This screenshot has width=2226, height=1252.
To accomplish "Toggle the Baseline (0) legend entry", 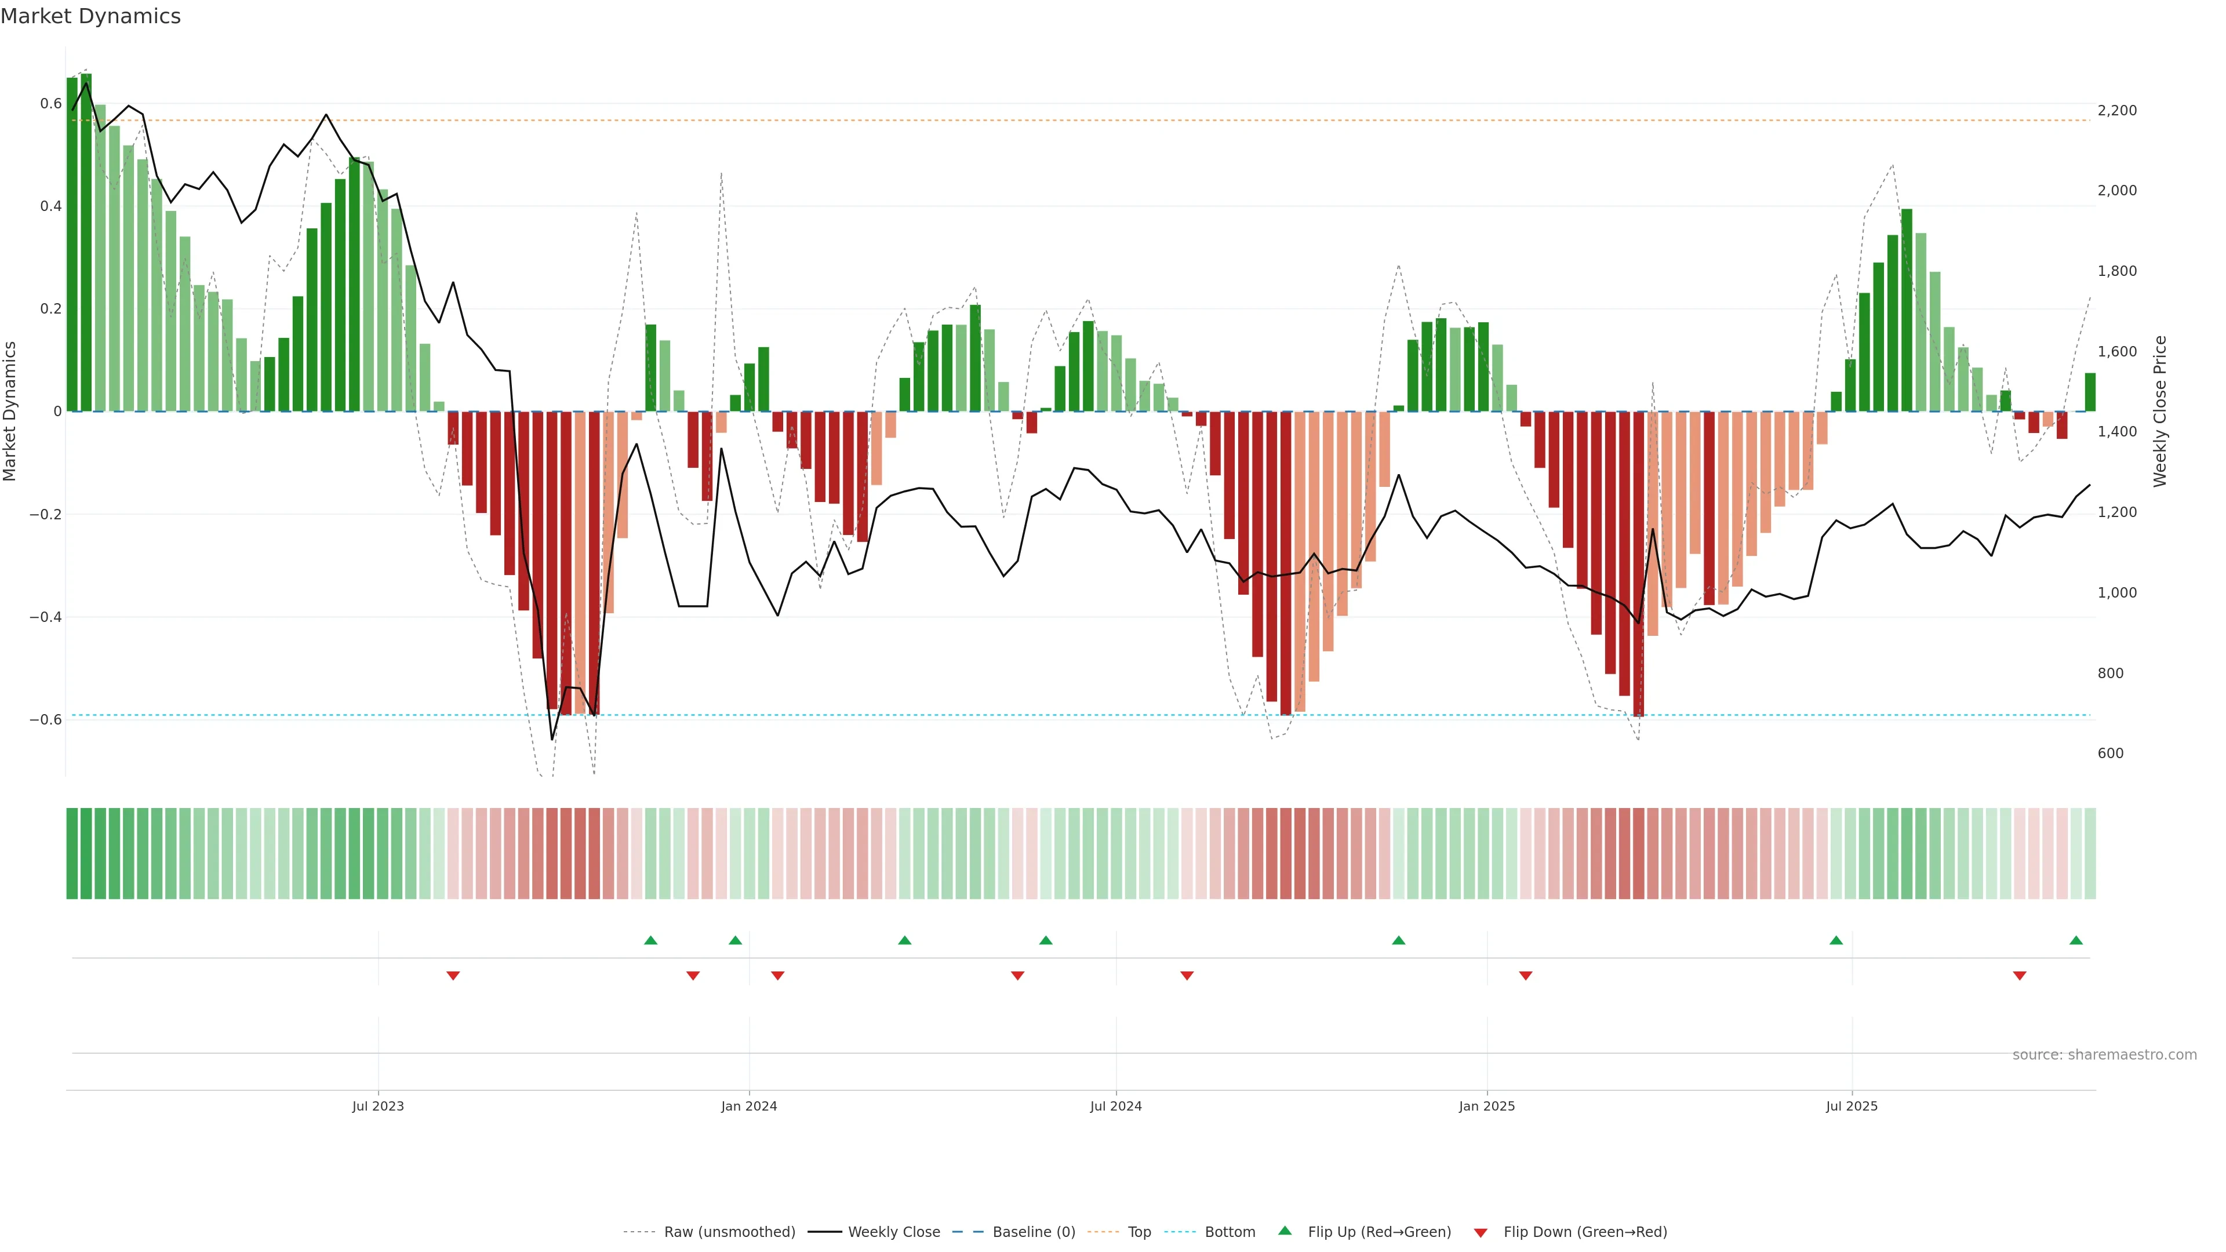I will (1034, 1231).
